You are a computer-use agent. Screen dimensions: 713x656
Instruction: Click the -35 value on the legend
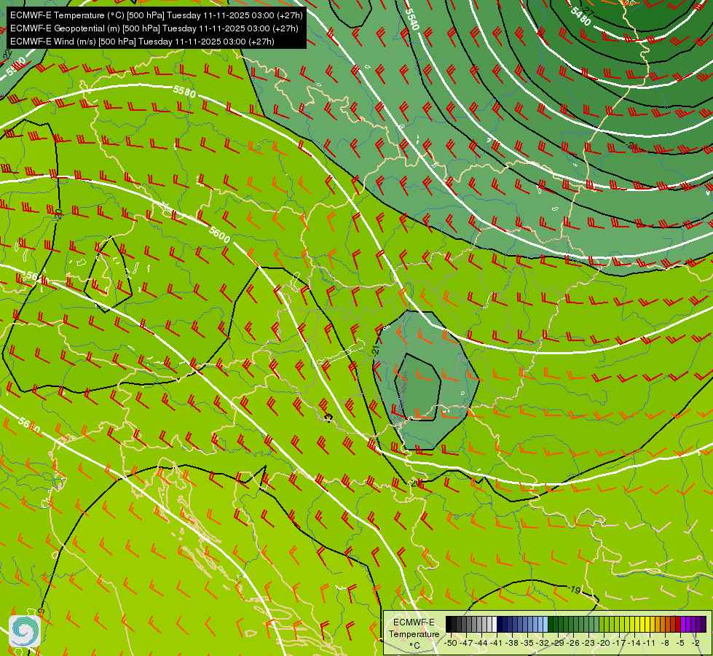click(527, 643)
